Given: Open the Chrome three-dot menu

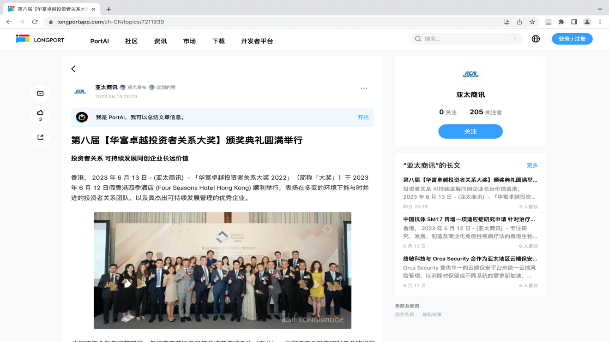Looking at the screenshot, I should [600, 22].
